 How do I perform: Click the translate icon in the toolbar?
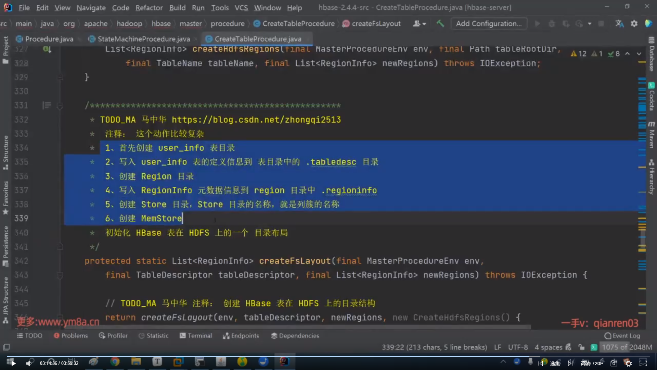click(619, 24)
